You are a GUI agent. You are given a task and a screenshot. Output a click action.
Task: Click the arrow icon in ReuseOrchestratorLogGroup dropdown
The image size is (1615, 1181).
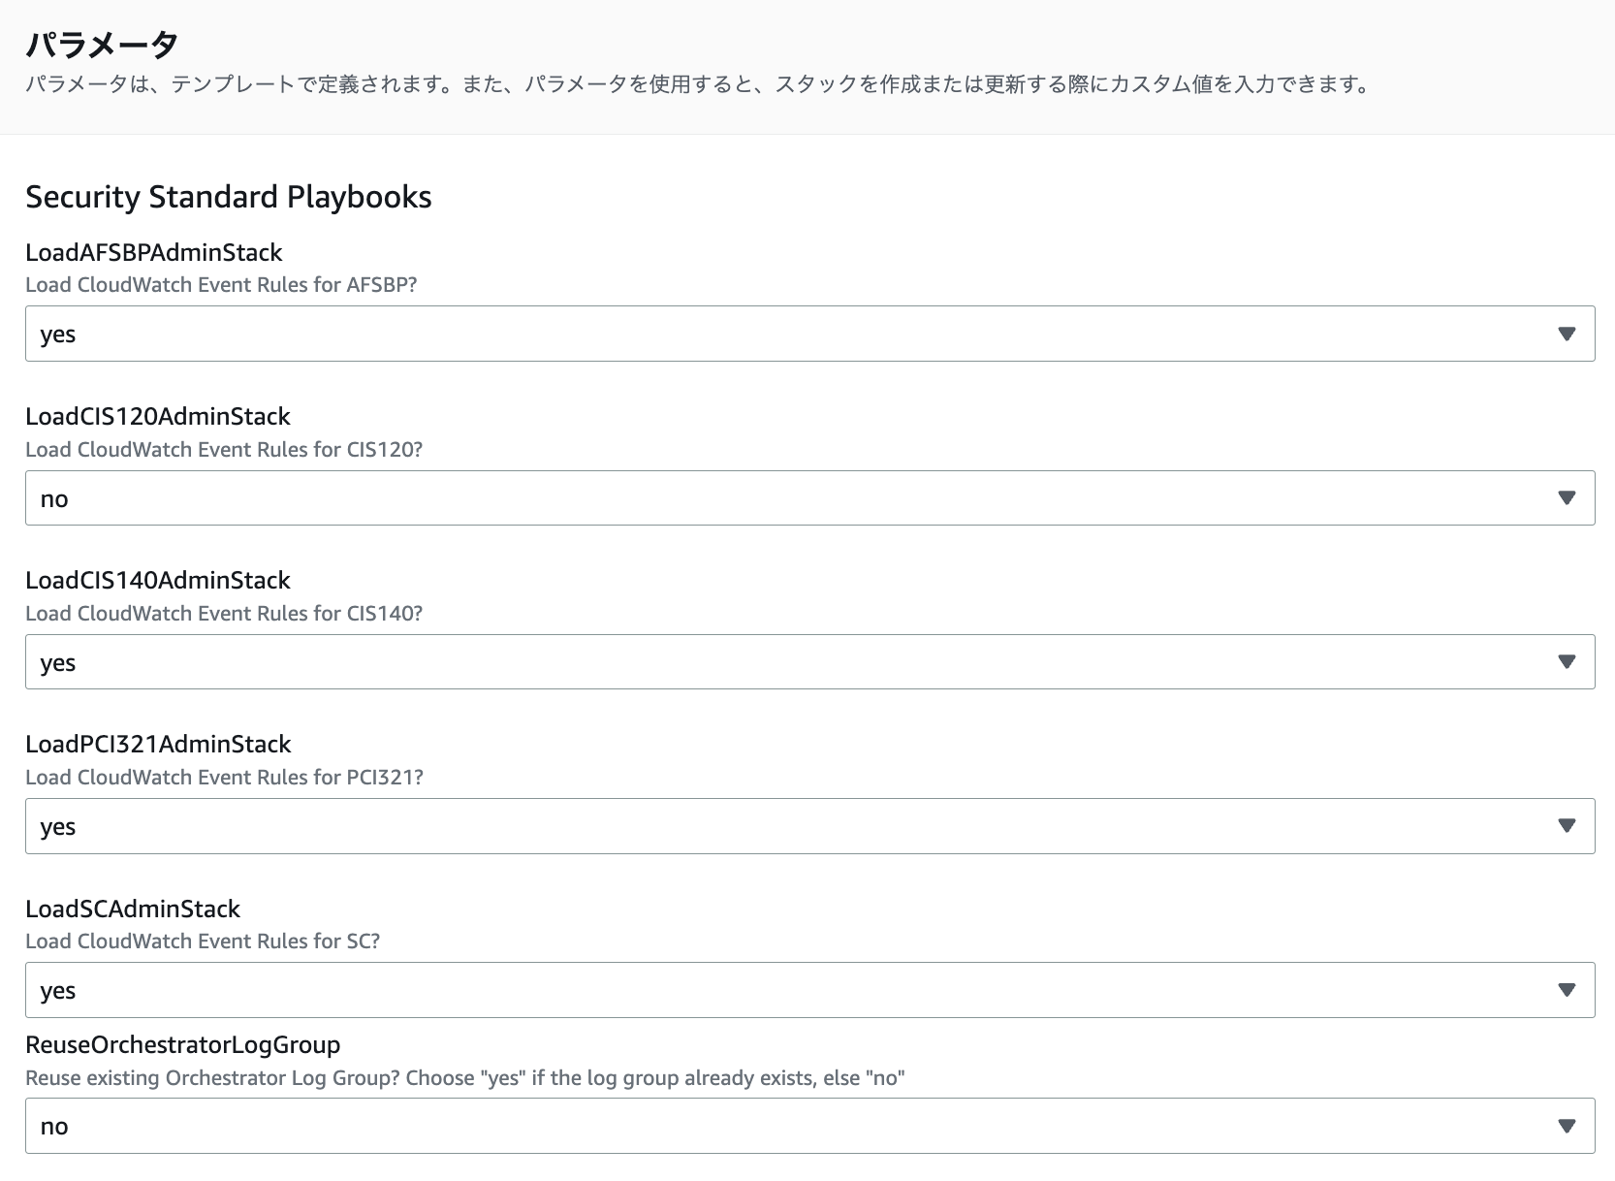click(1566, 1126)
